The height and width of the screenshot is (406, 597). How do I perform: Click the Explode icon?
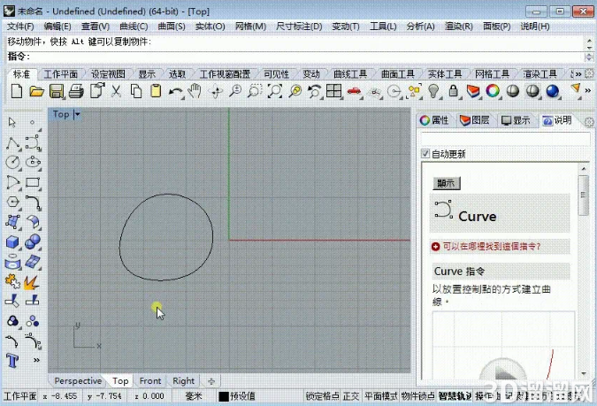tap(31, 282)
